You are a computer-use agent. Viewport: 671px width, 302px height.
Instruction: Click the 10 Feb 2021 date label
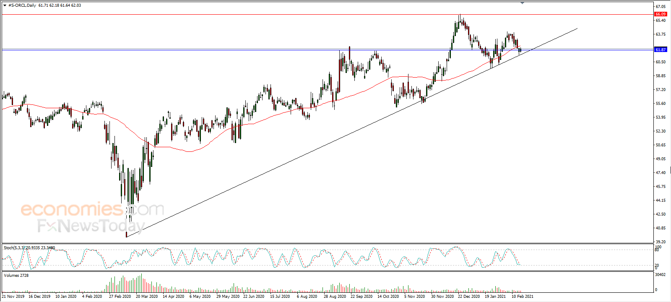(523, 297)
